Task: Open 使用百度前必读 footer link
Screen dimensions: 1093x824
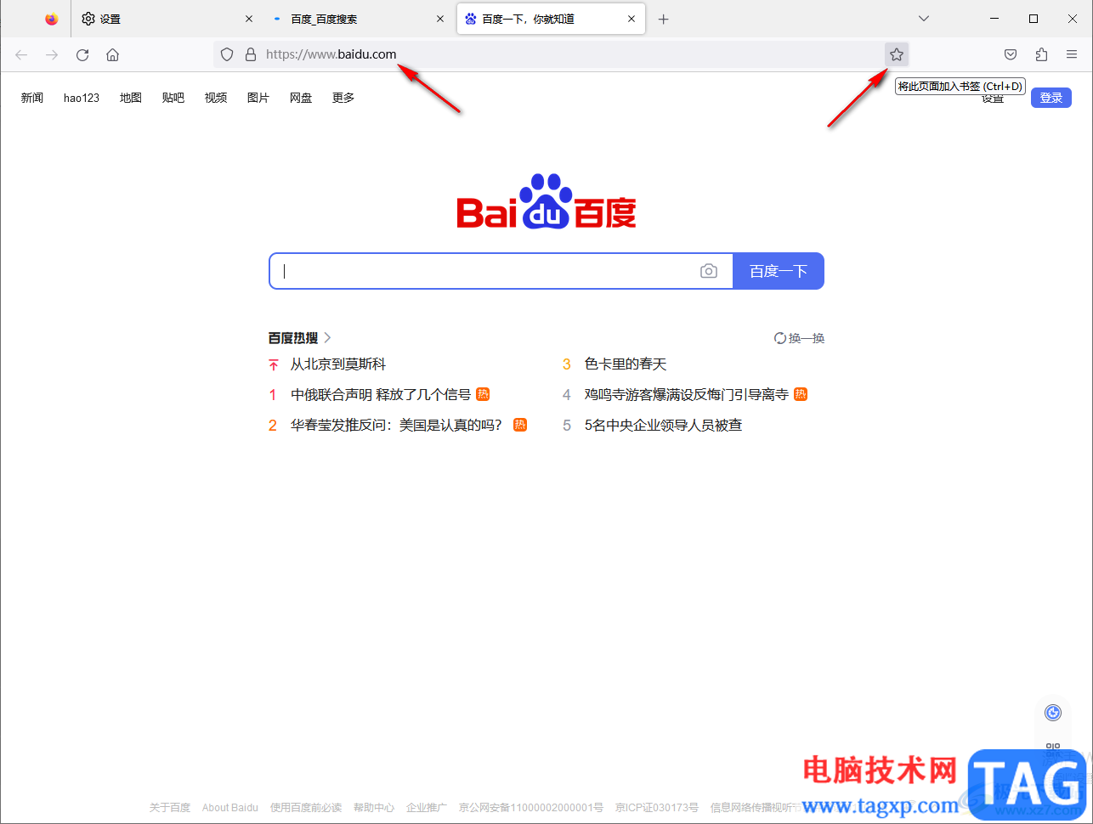Action: 306,808
